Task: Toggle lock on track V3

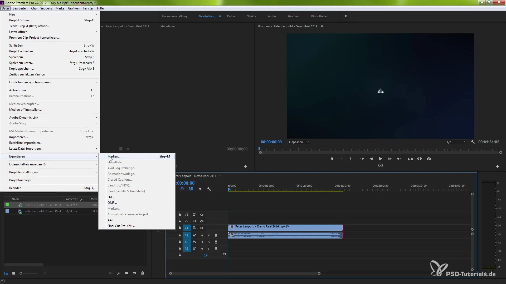Action: 180,215
